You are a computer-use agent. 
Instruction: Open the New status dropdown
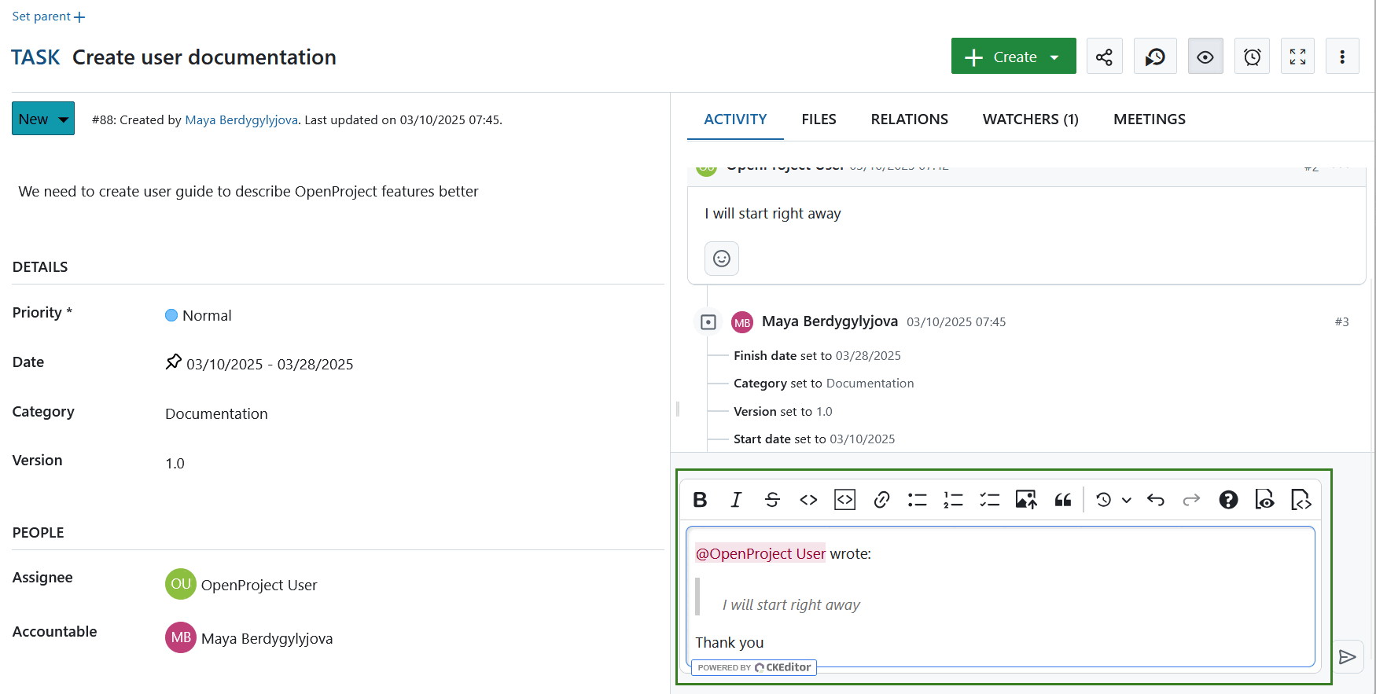click(x=43, y=119)
